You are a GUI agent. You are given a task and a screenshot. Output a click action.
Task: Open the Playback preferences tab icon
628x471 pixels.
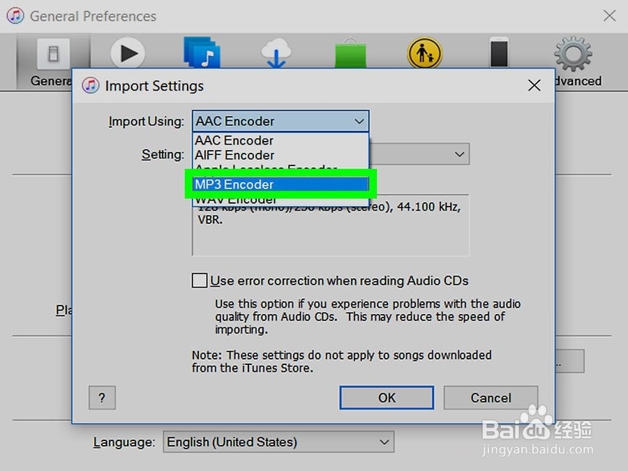128,53
